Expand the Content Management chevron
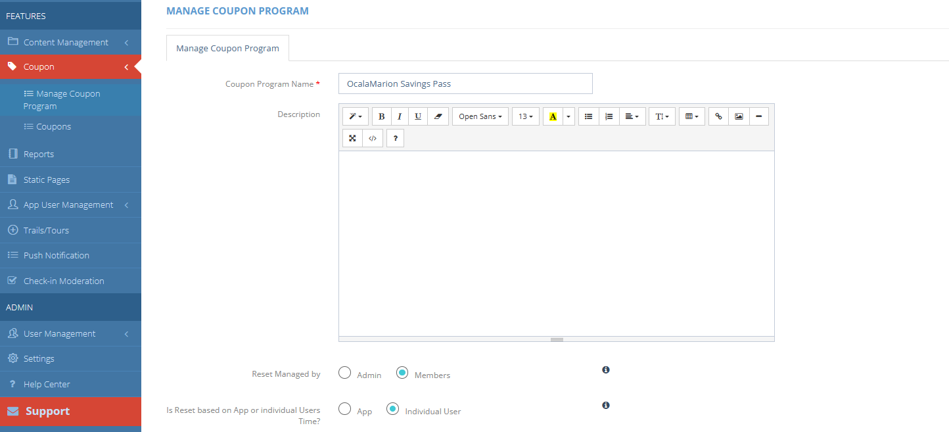Screen dimensions: 949x432 coord(126,43)
